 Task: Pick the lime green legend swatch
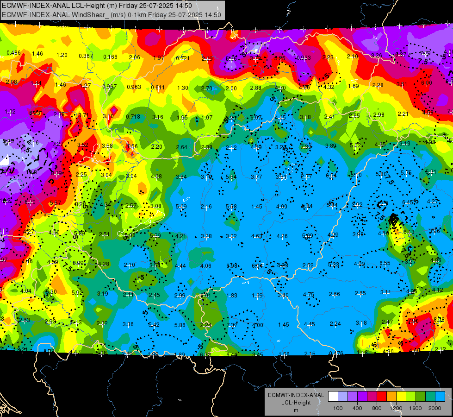(x=411, y=397)
